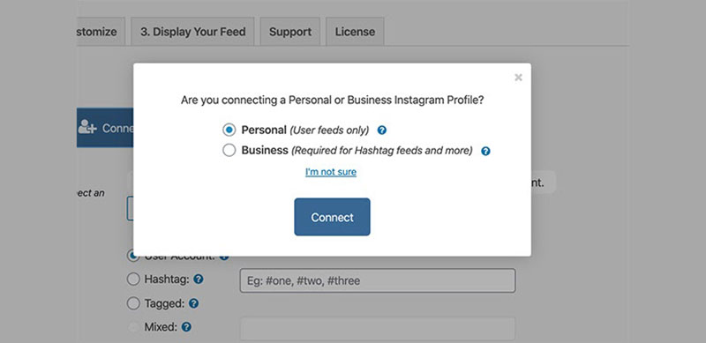Close the profile type dialog

pyautogui.click(x=518, y=78)
